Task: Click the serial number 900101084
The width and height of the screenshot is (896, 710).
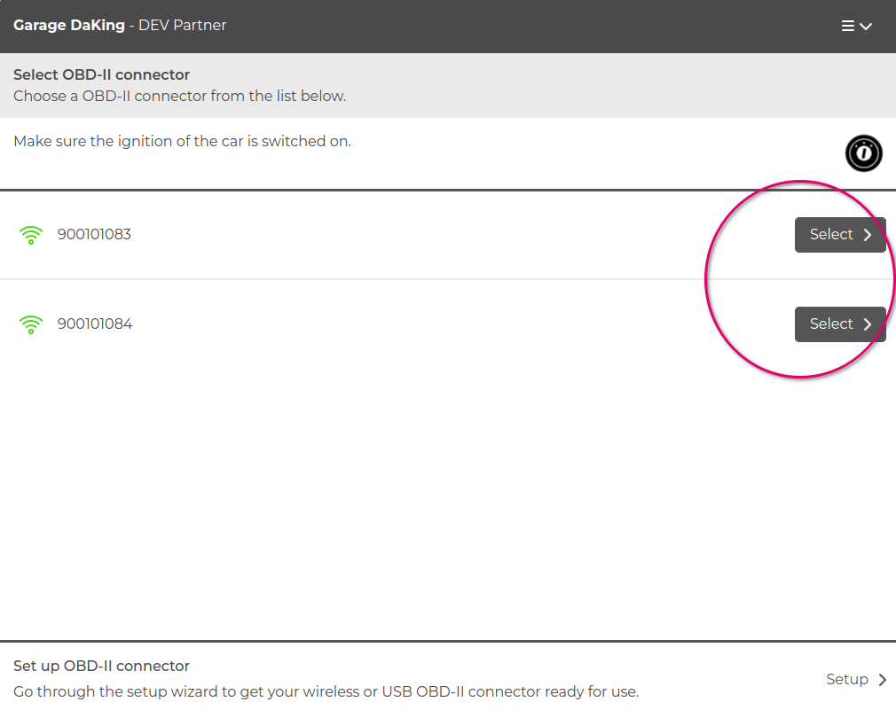Action: (x=95, y=324)
